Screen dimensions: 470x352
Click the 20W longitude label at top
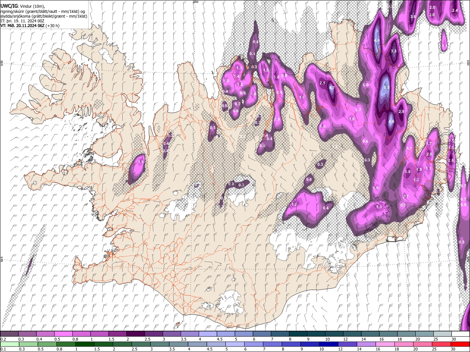point(195,2)
